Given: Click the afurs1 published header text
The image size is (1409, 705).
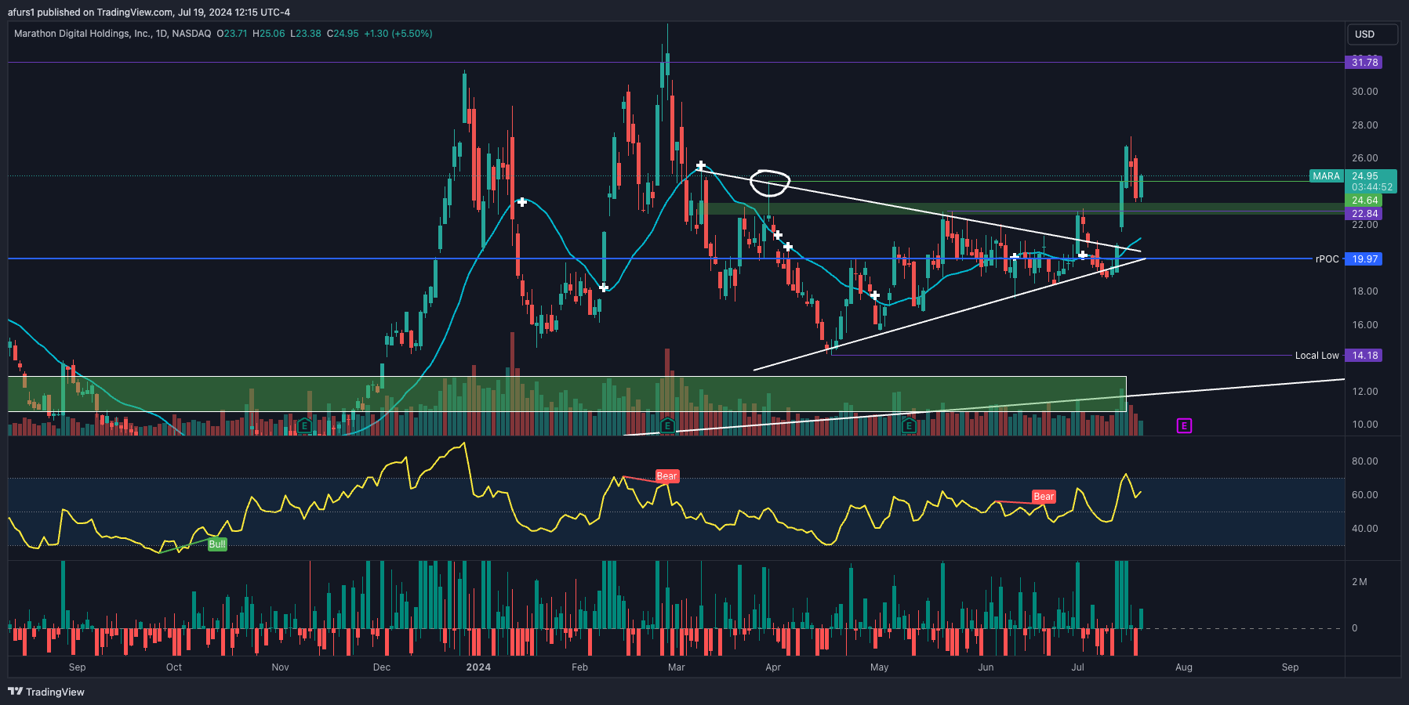Looking at the screenshot, I should tap(149, 12).
